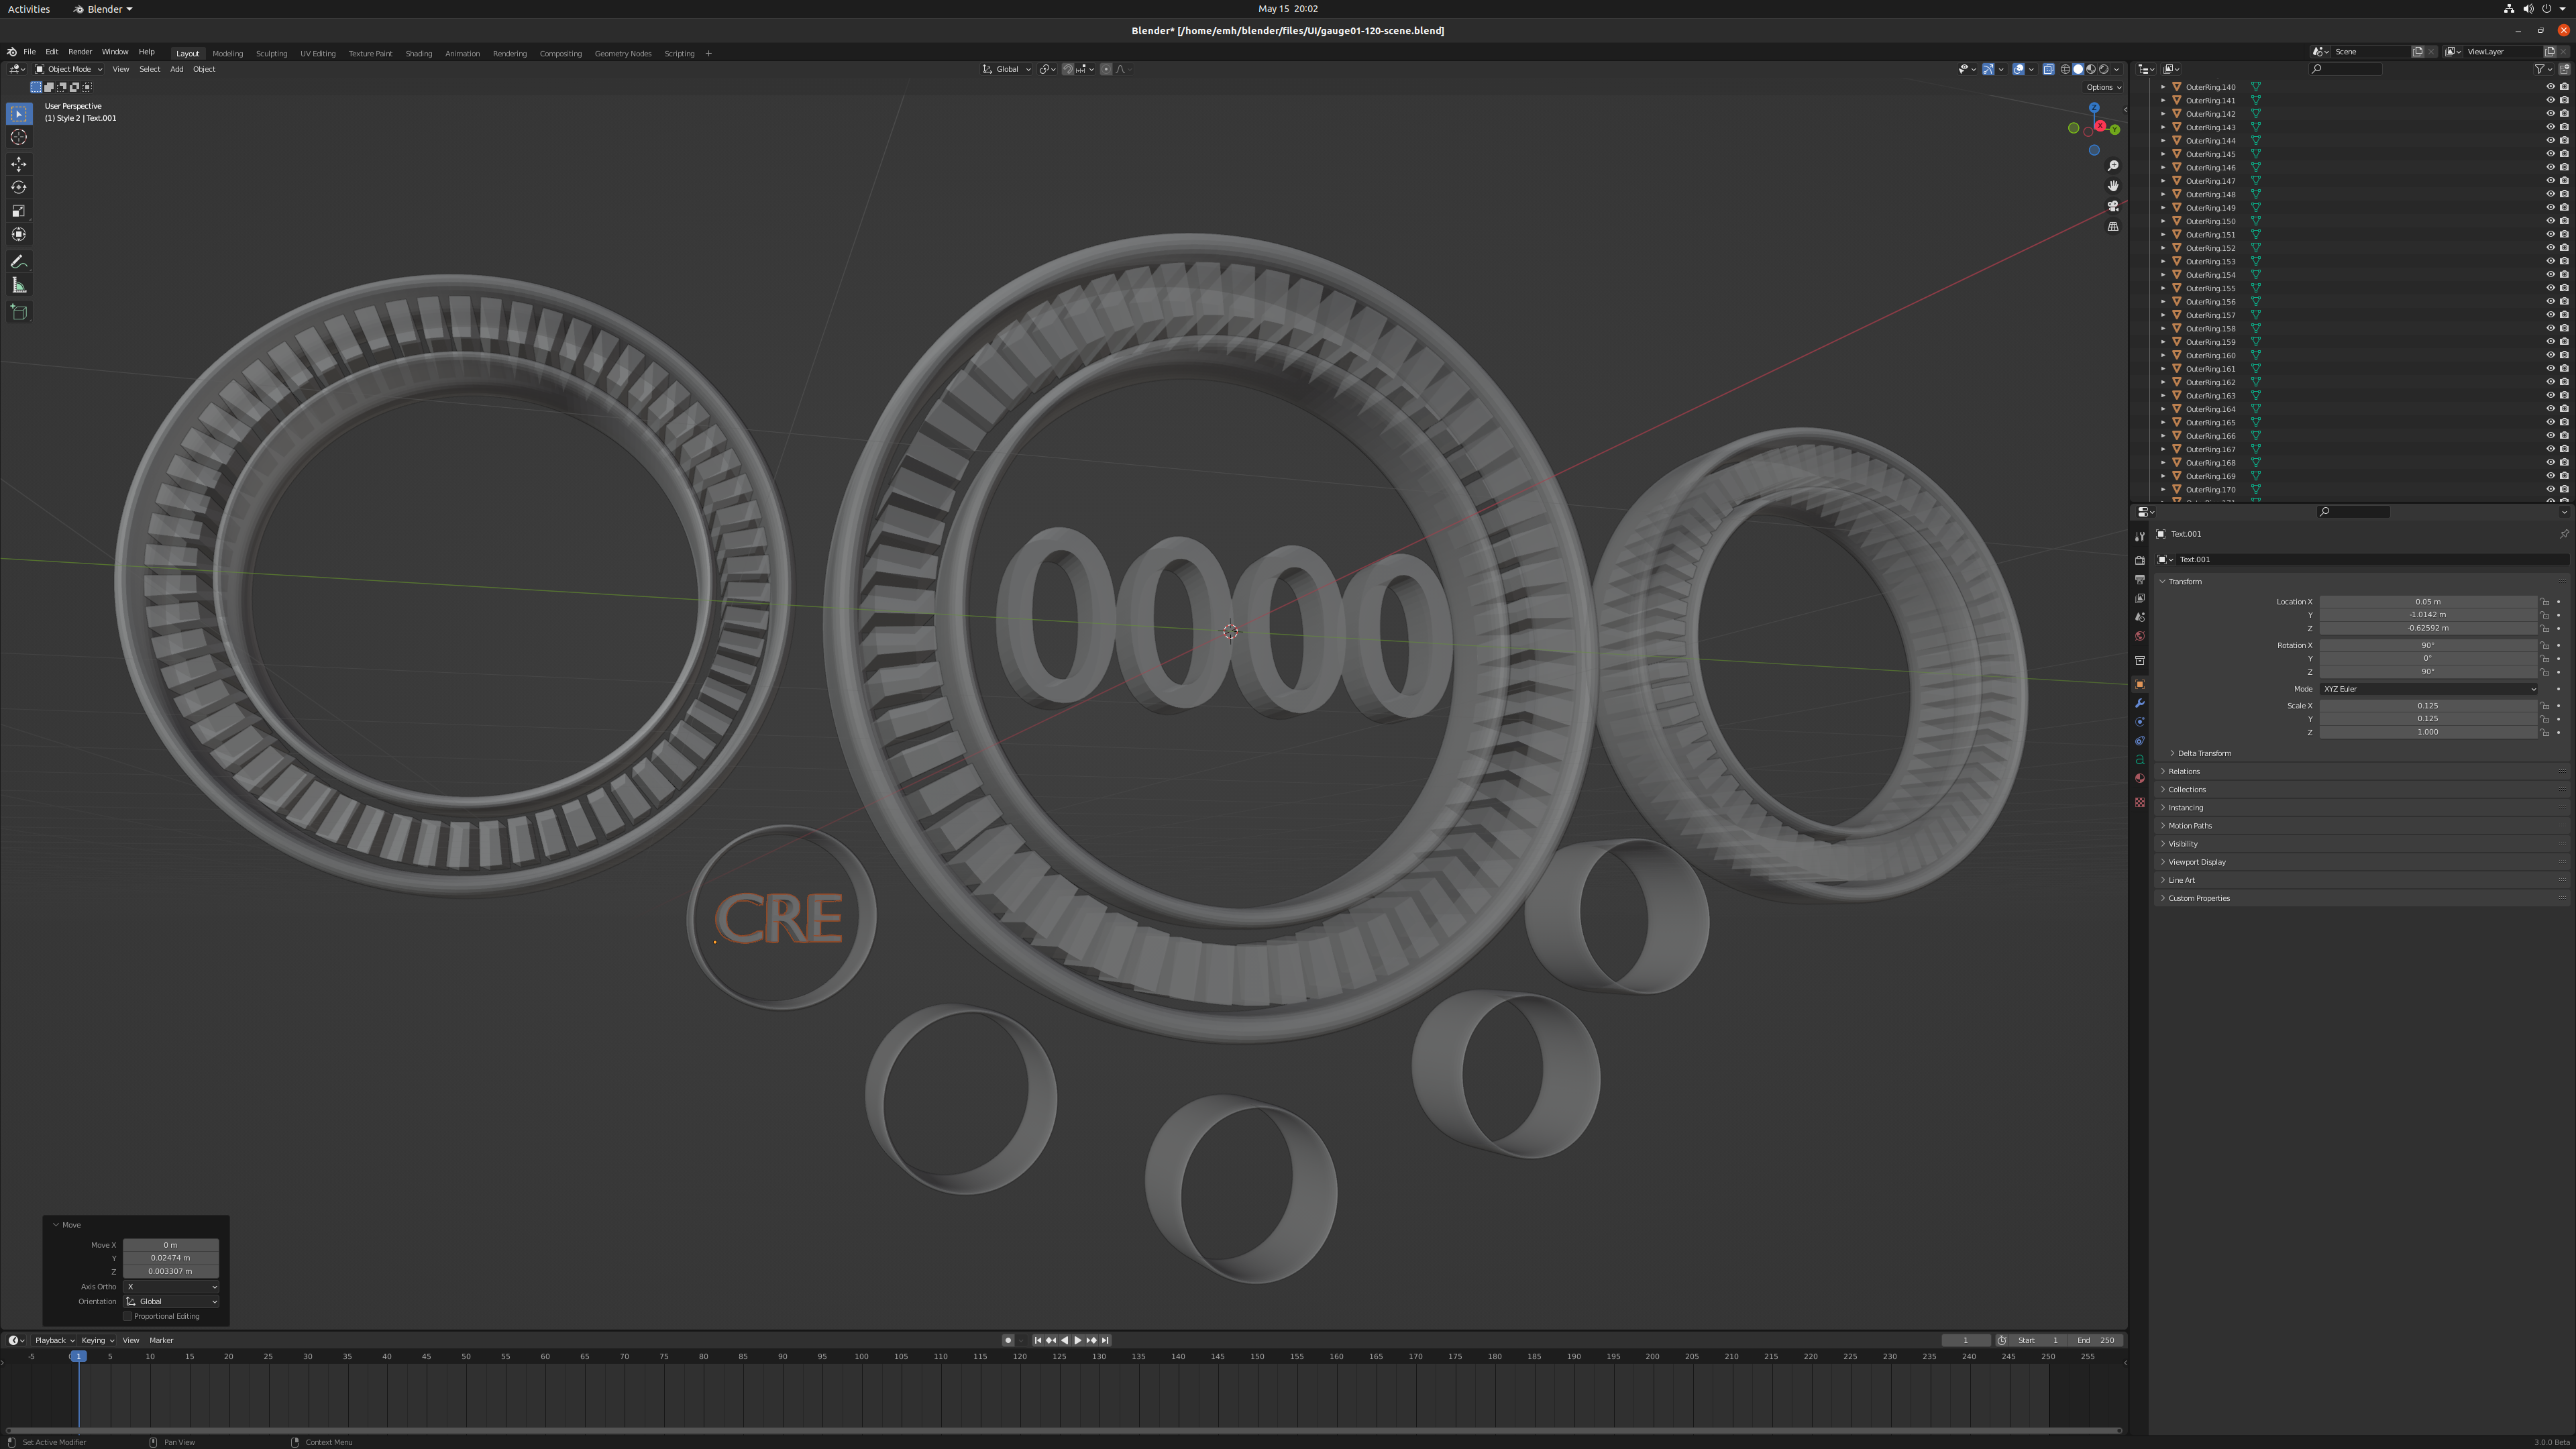Image resolution: width=2576 pixels, height=1449 pixels.
Task: Open the Object Constraints properties tab
Action: coord(2140,741)
